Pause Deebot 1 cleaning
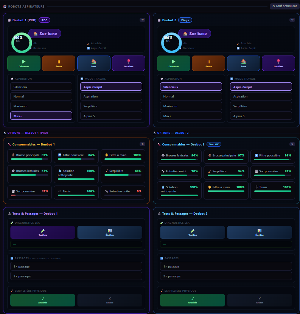The width and height of the screenshot is (300, 314). click(x=59, y=63)
